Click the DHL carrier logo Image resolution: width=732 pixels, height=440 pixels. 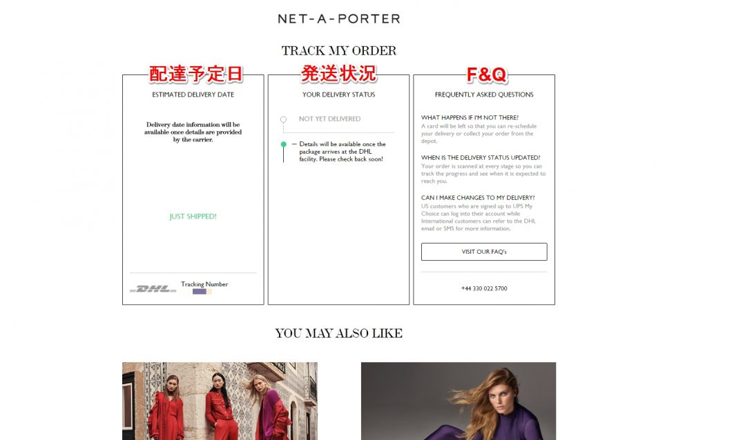153,288
